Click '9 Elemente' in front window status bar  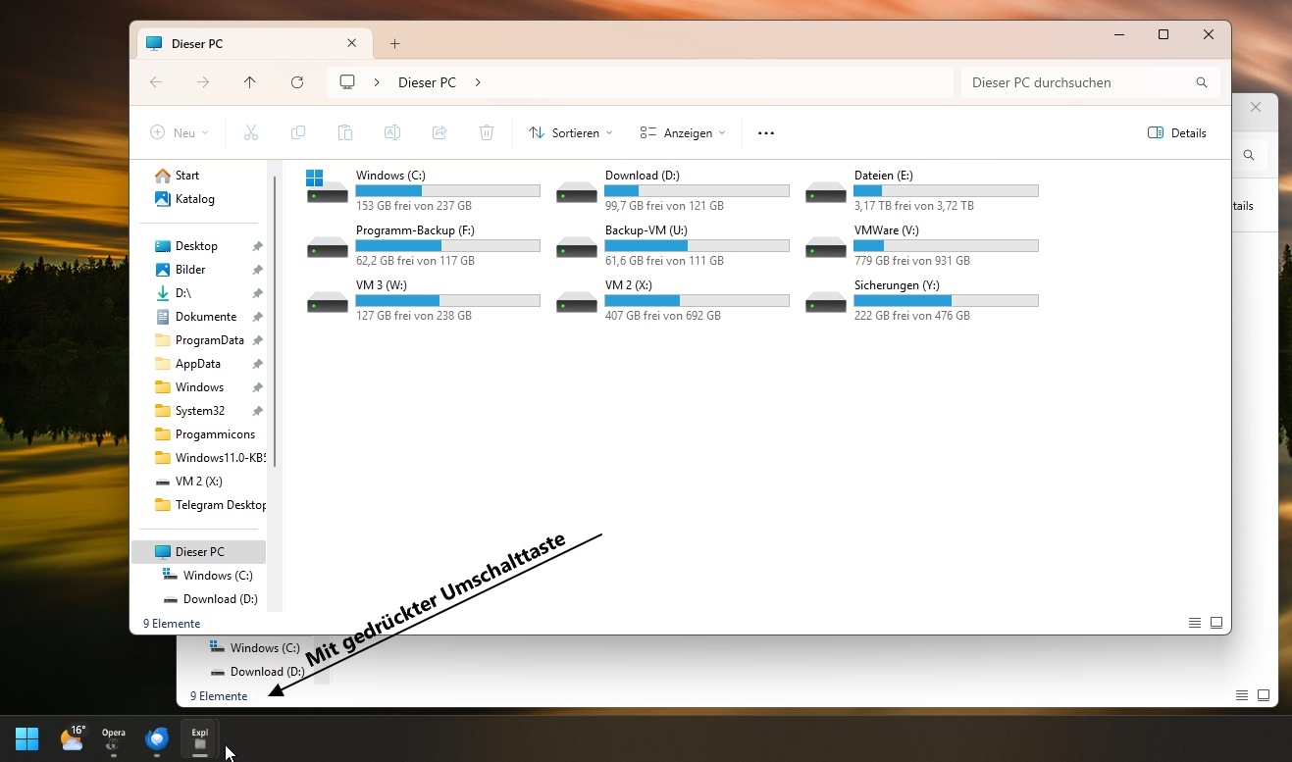[172, 624]
